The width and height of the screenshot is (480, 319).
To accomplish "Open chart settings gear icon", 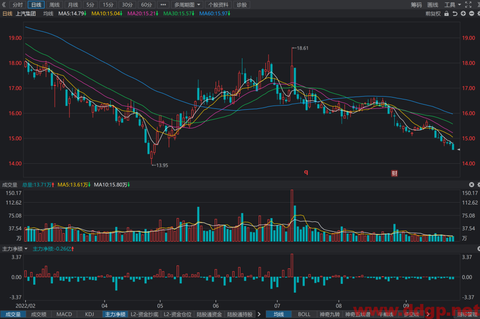I will [x=479, y=14].
